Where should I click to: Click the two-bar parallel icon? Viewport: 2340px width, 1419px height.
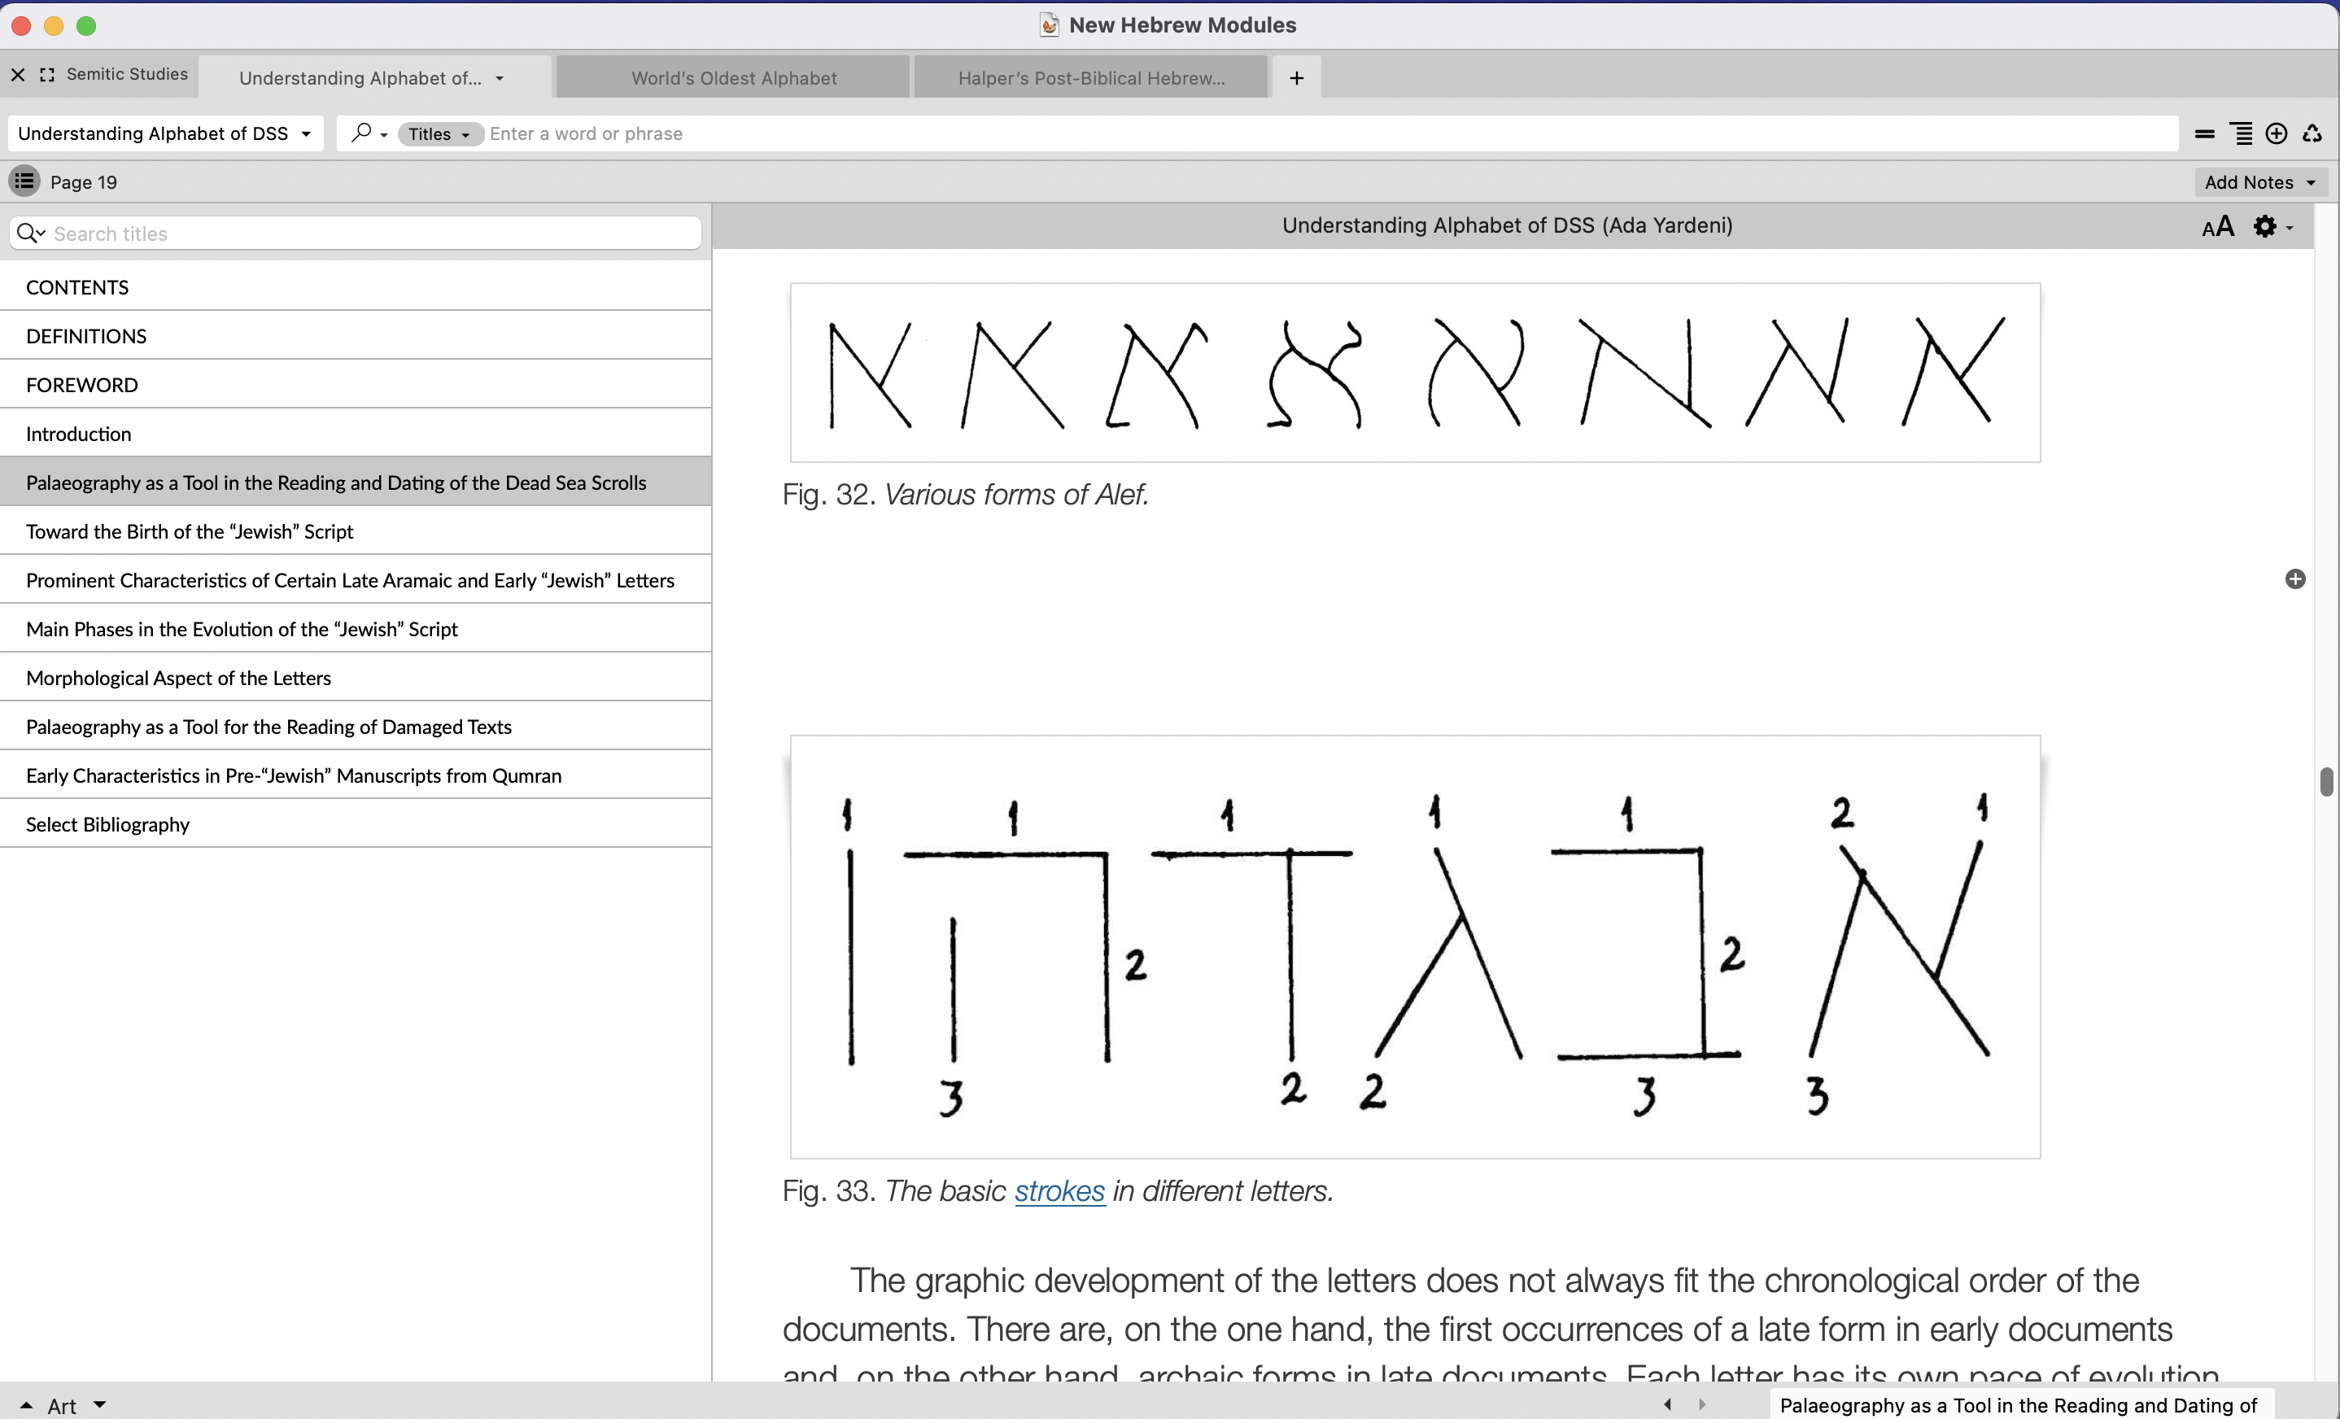tap(2204, 134)
